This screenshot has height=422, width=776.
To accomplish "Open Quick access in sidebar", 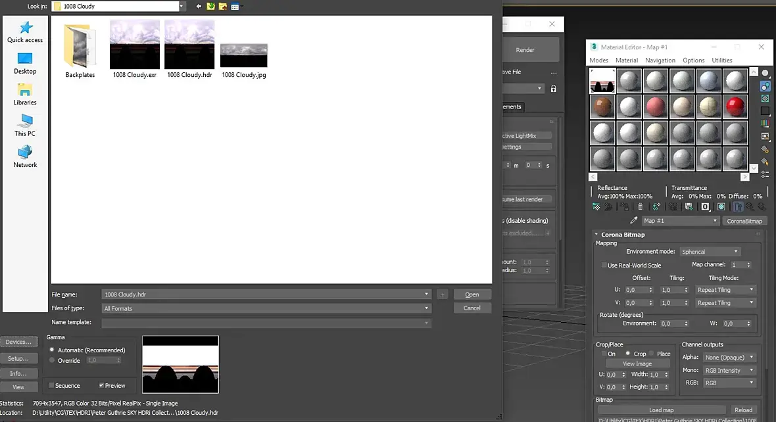I will pyautogui.click(x=25, y=32).
